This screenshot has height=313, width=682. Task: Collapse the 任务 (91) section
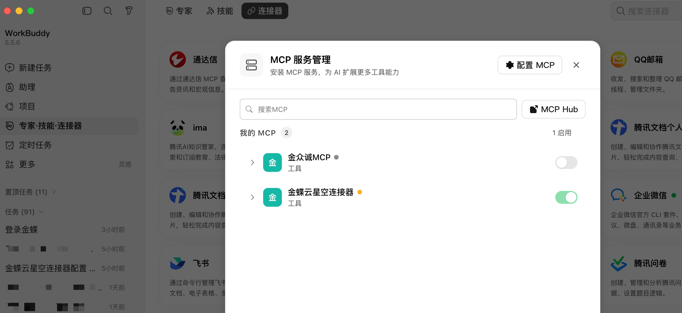[25, 212]
